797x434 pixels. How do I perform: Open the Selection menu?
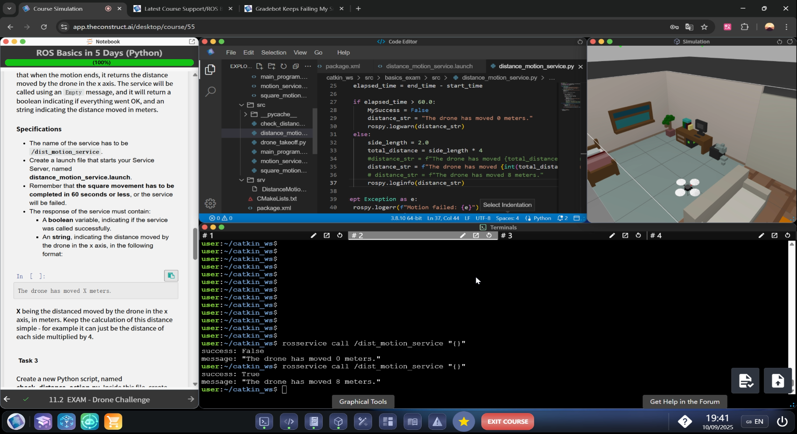[274, 53]
